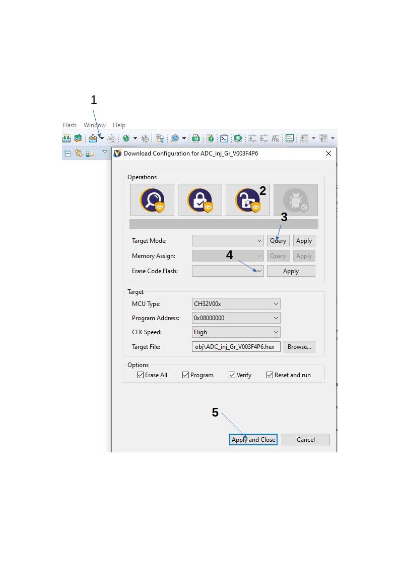Open the terminal console toolbar icon

tap(224, 138)
